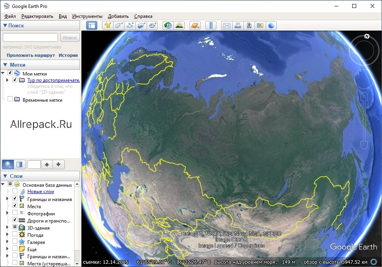The image size is (382, 267).
Task: Click the look-around compass ring
Action: coord(364,50)
